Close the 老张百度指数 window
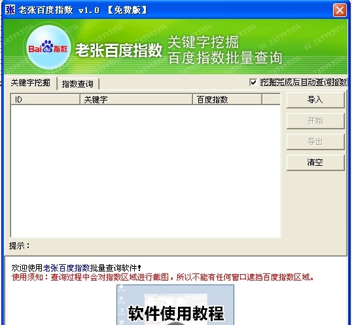This screenshot has width=352, height=325. (x=340, y=10)
